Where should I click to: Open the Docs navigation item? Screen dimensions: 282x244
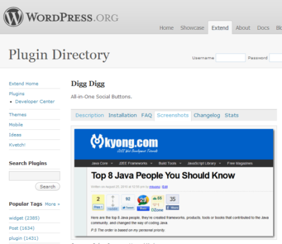point(263,28)
